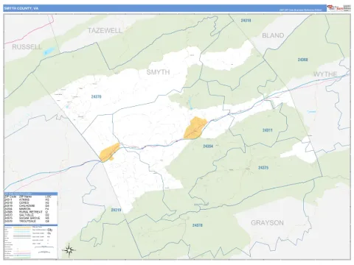
Task: Click the SMYTH county label on the map
Action: tap(158, 72)
